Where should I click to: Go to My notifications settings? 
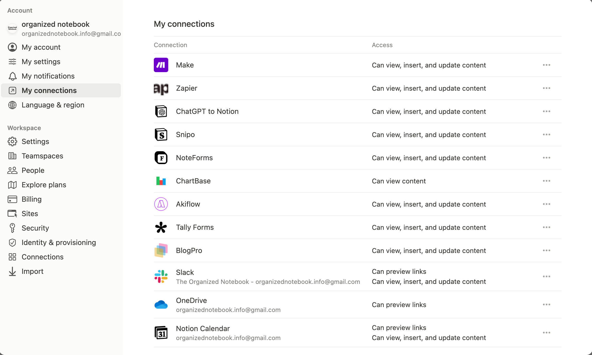[48, 76]
